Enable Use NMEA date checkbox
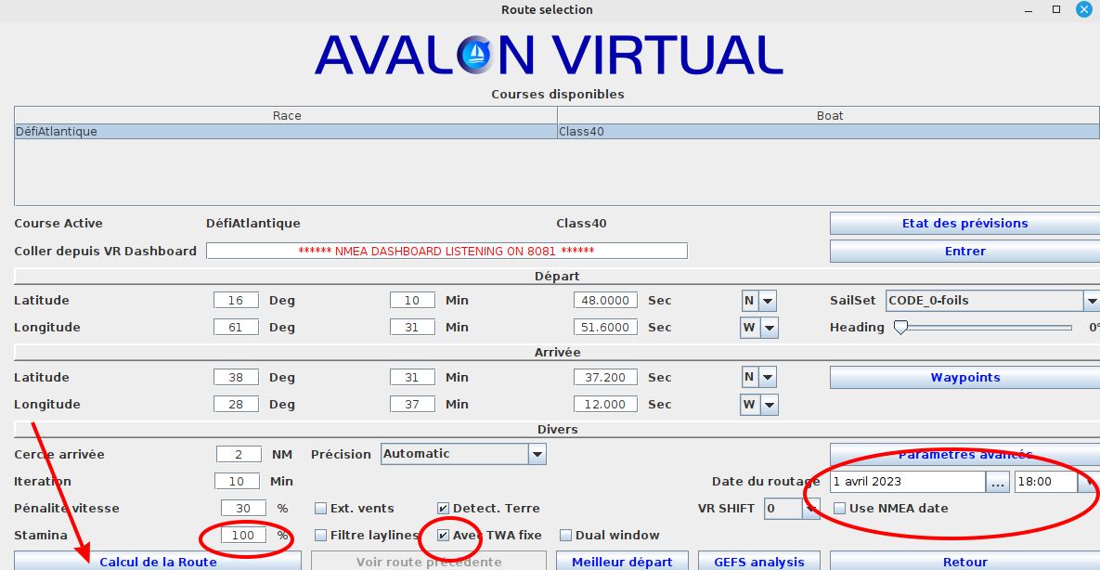Screen dimensions: 1100x570 840,509
